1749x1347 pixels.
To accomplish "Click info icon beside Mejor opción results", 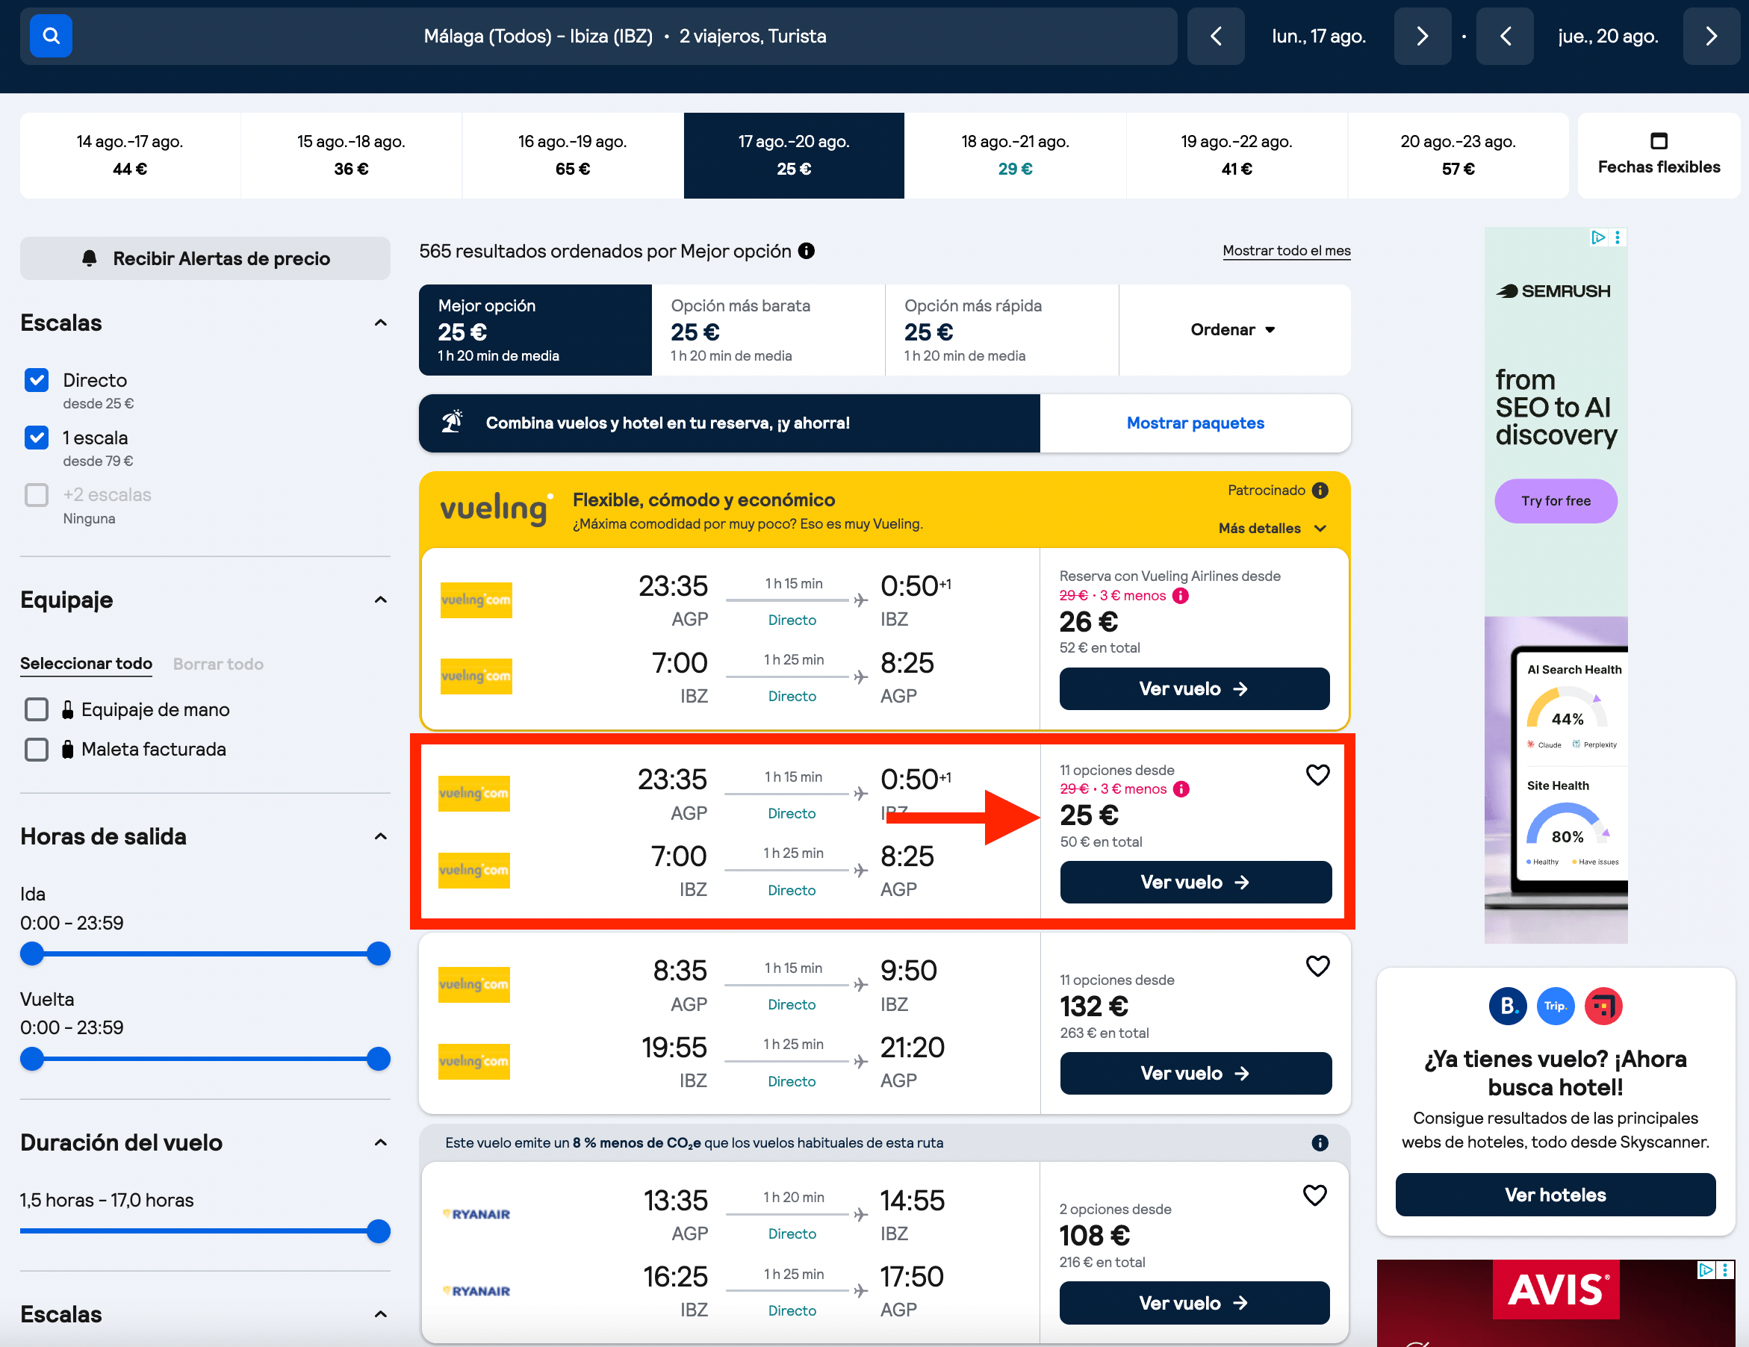I will point(807,251).
